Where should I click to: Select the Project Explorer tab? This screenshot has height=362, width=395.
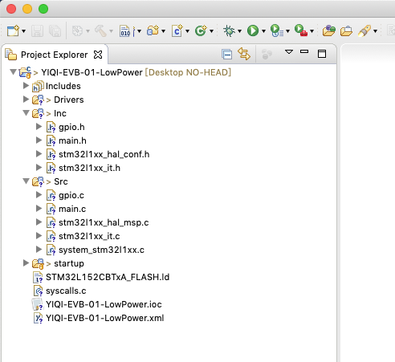54,55
